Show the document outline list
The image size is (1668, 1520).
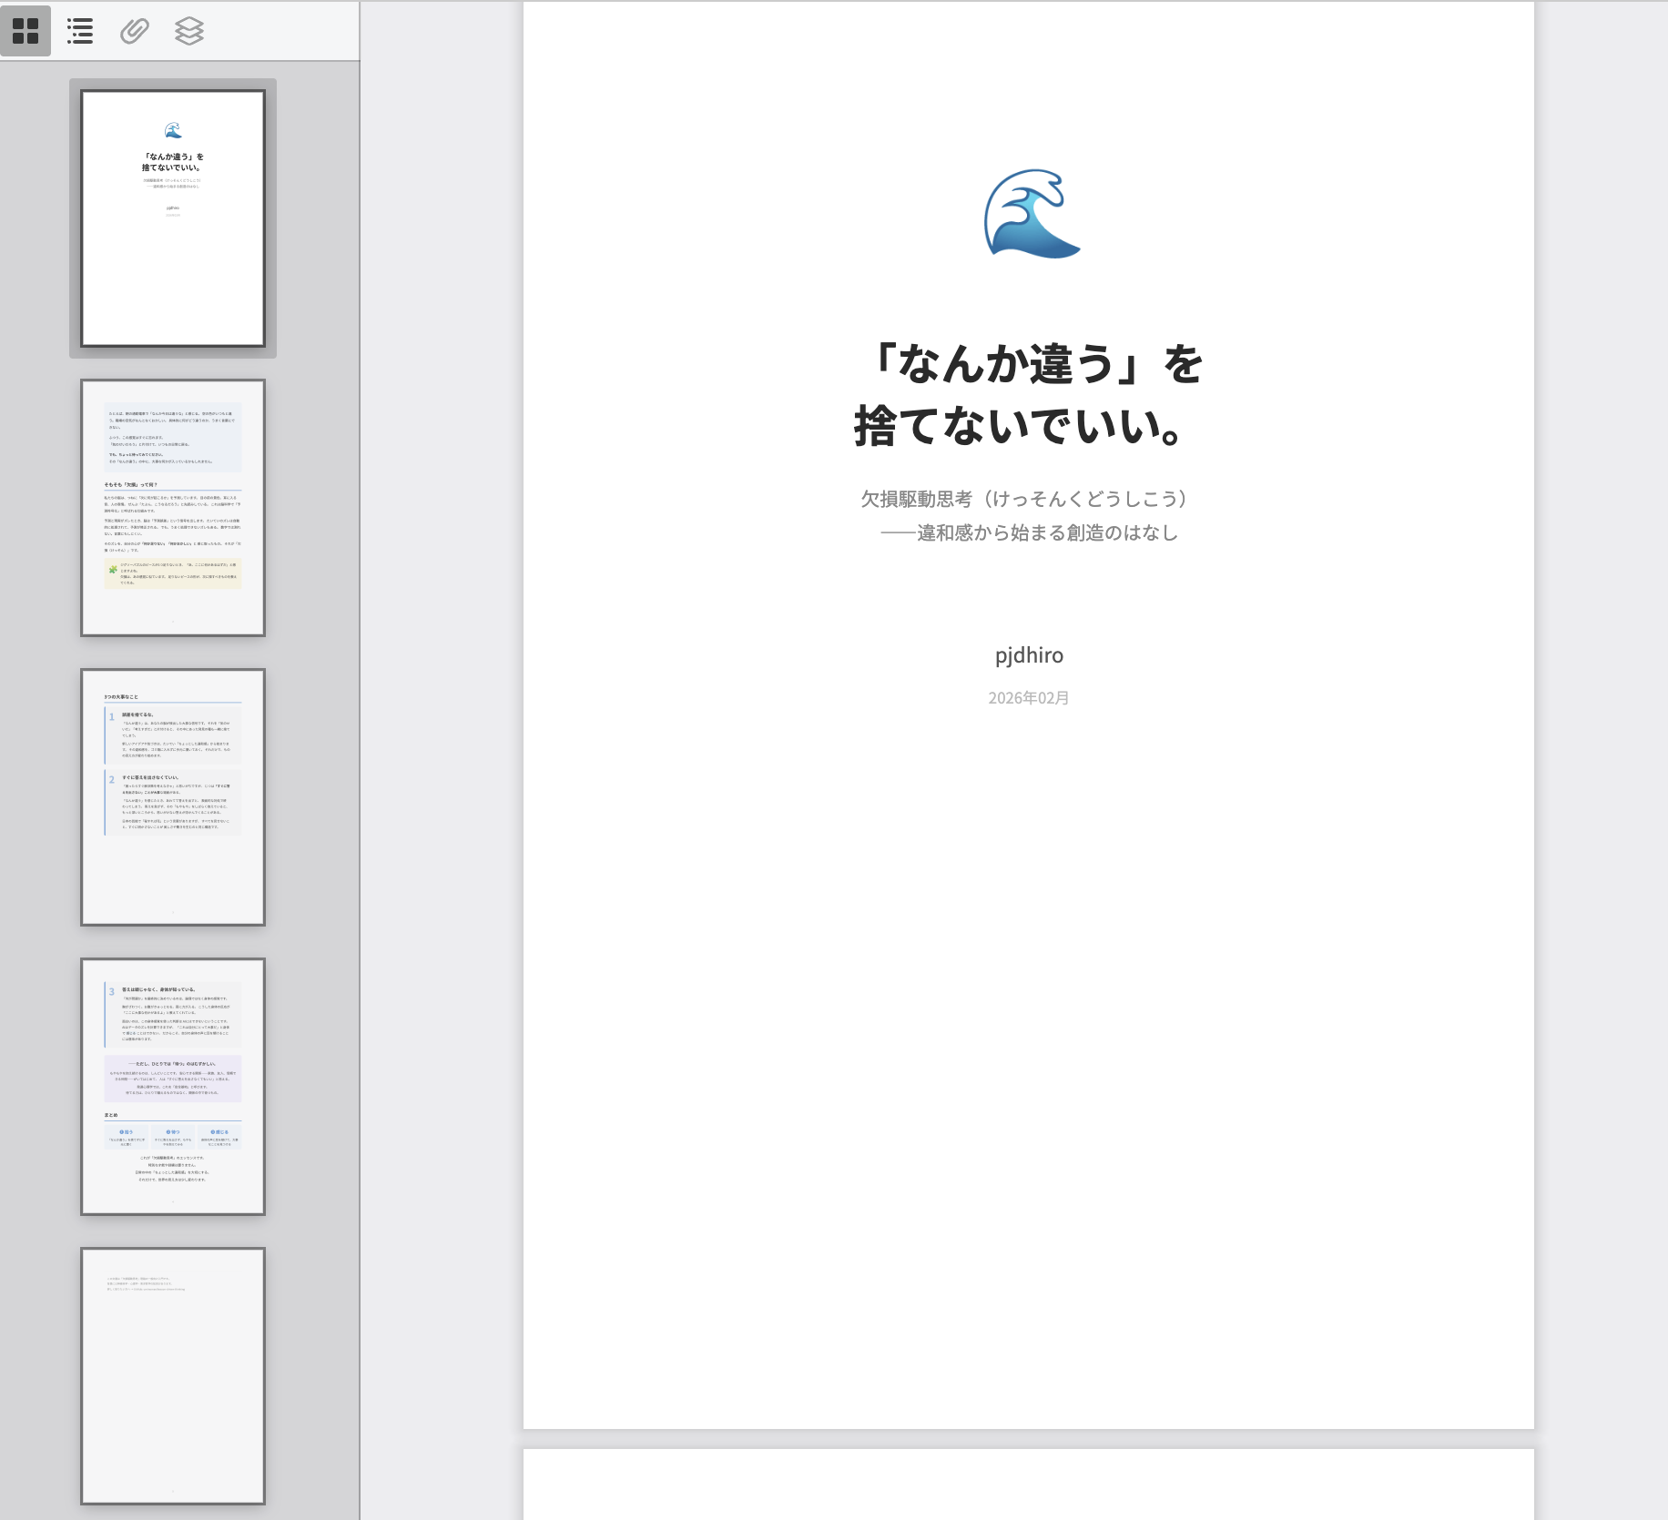coord(80,31)
